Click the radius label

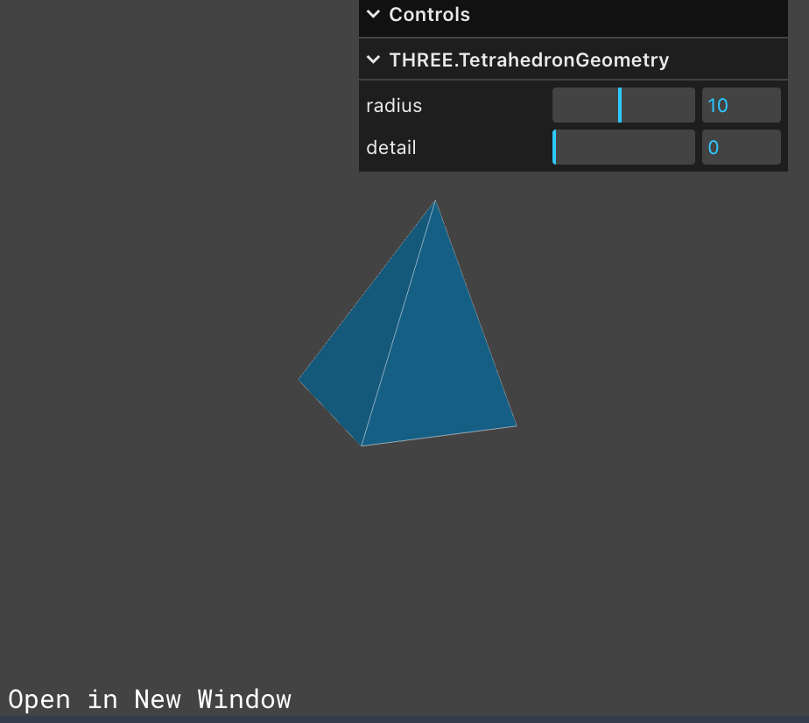[394, 106]
